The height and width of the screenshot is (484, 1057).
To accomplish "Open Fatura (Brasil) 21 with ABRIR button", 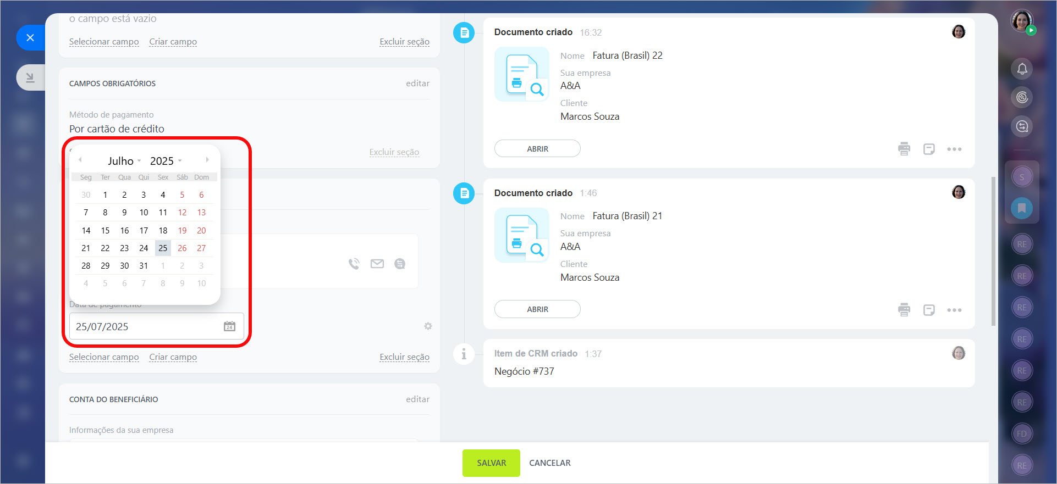I will (x=537, y=309).
